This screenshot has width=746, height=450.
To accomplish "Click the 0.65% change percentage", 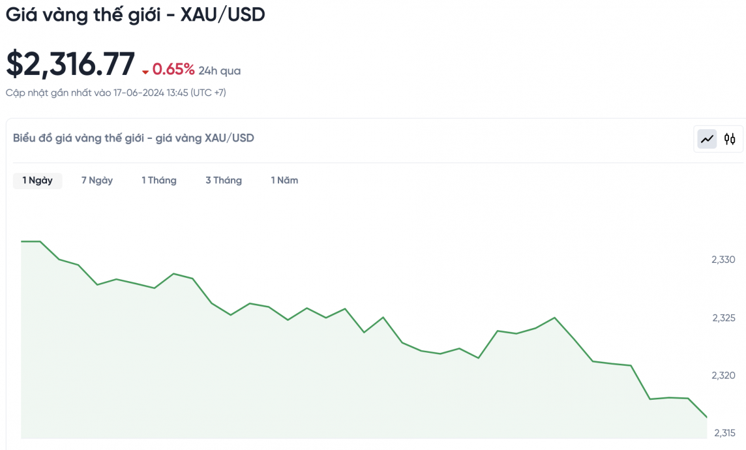I will coord(173,69).
